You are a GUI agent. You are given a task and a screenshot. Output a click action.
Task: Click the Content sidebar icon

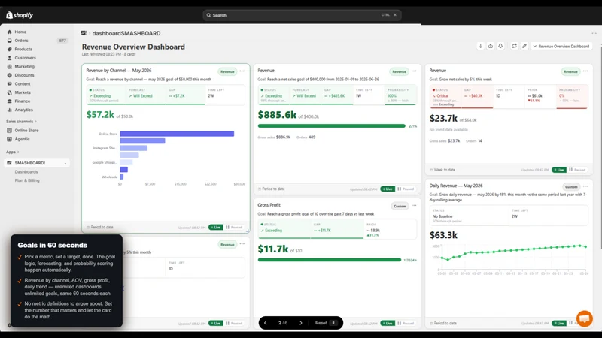[x=9, y=84]
